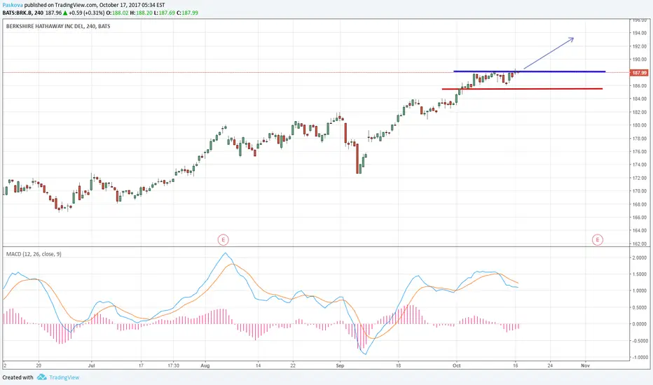Click the left earnings E marker
Image resolution: width=653 pixels, height=385 pixels.
224,239
